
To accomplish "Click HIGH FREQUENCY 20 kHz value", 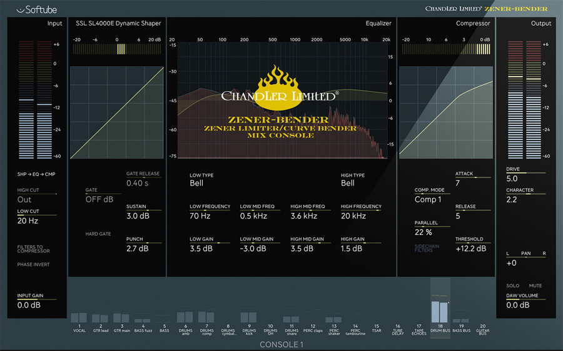I will [x=353, y=216].
